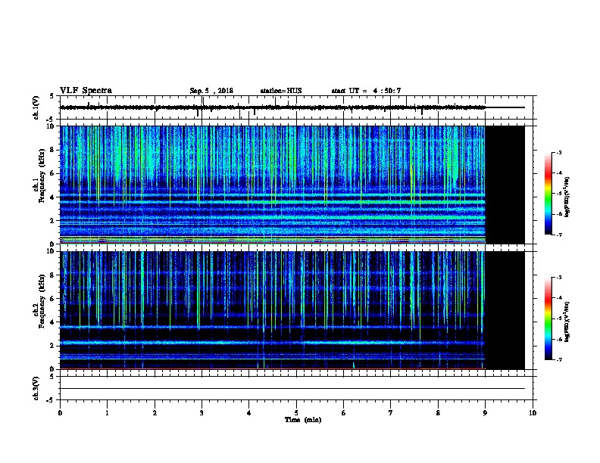
Task: Click time axis tick label "4"
Action: point(248,412)
